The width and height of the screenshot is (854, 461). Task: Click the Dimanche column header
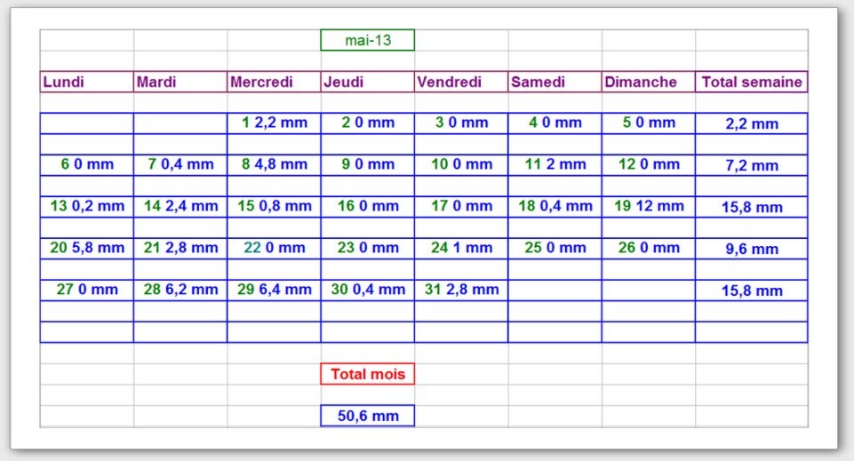[648, 82]
